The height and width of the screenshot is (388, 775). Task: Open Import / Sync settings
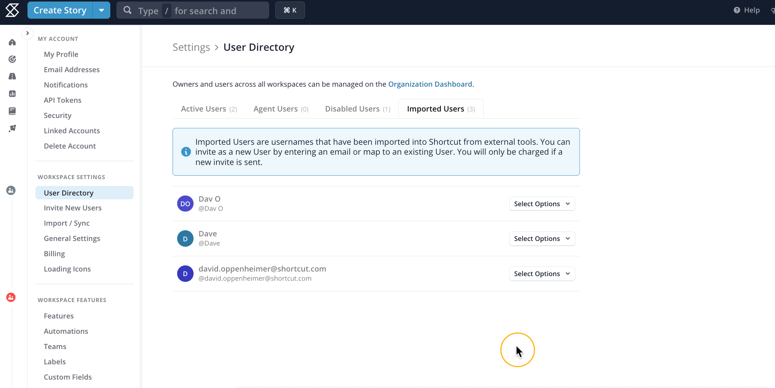point(67,223)
